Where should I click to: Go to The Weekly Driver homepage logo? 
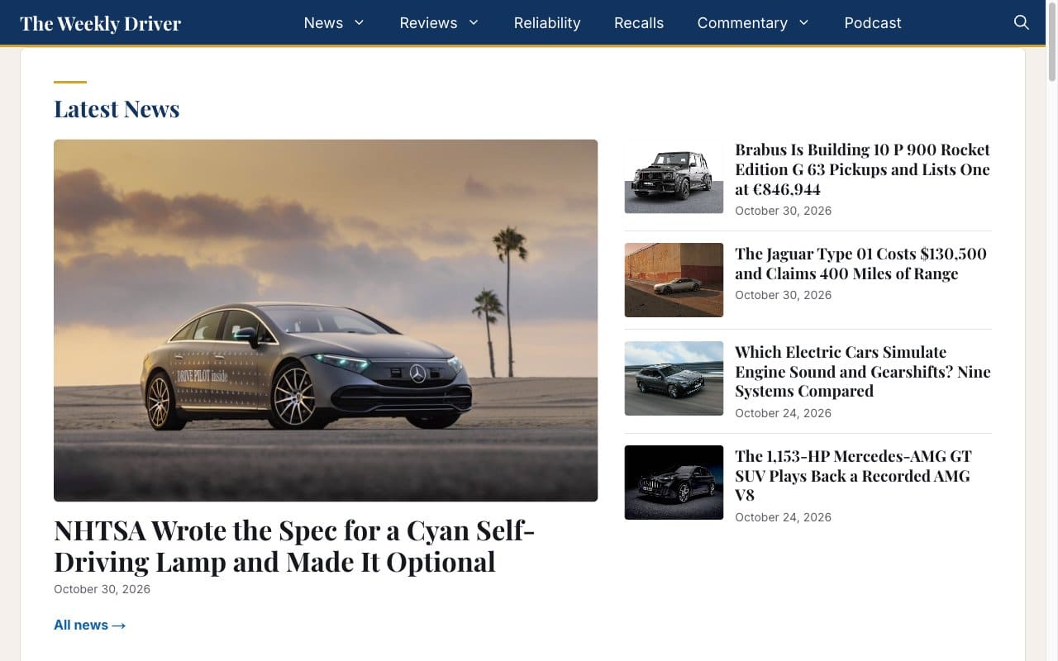(101, 23)
